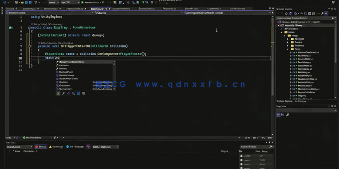Click the bookmark icon in the top toolbar
This screenshot has height=169, width=339.
[x=152, y=3]
